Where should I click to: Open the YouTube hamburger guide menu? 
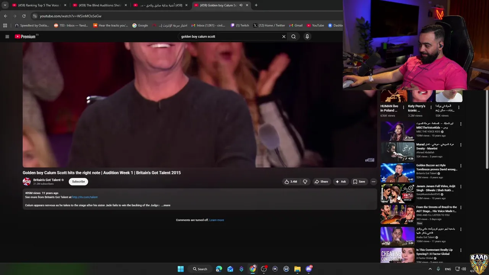click(x=7, y=37)
